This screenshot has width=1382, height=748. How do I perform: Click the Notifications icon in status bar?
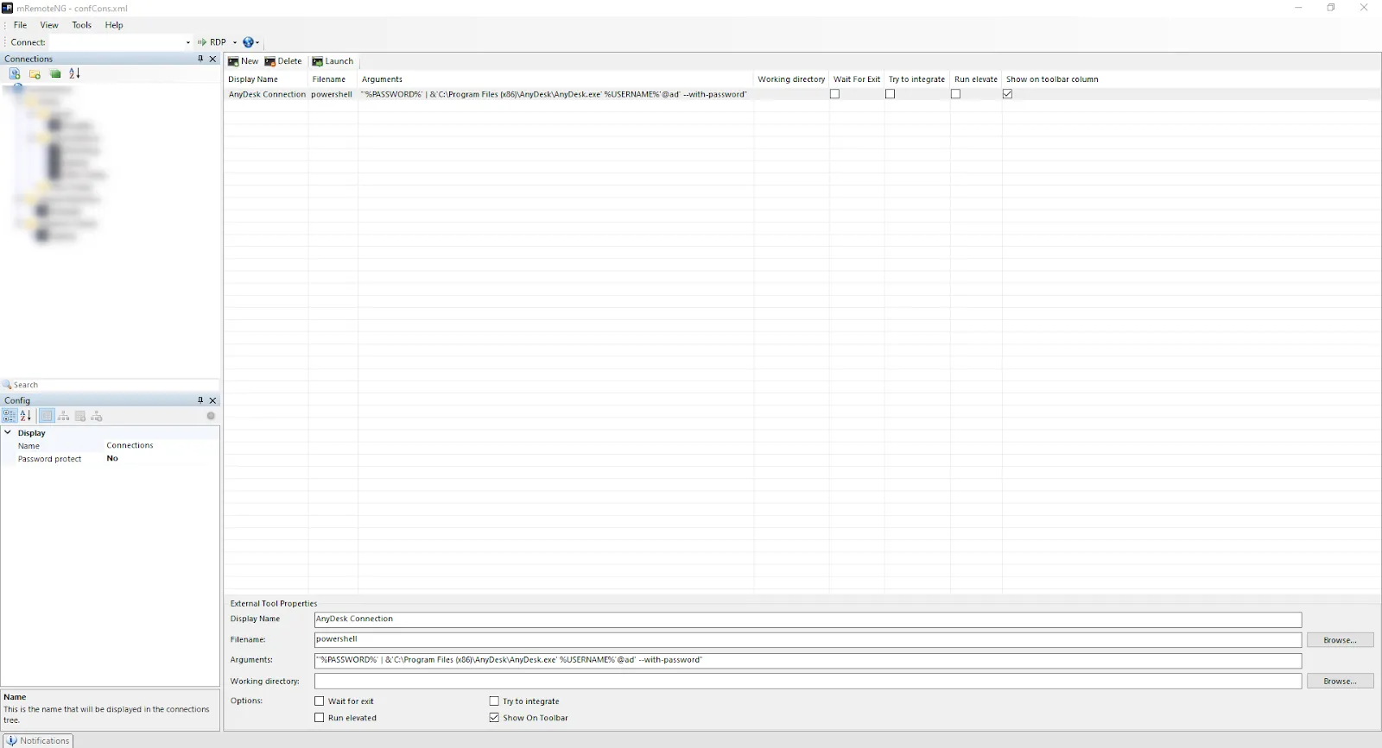(11, 741)
